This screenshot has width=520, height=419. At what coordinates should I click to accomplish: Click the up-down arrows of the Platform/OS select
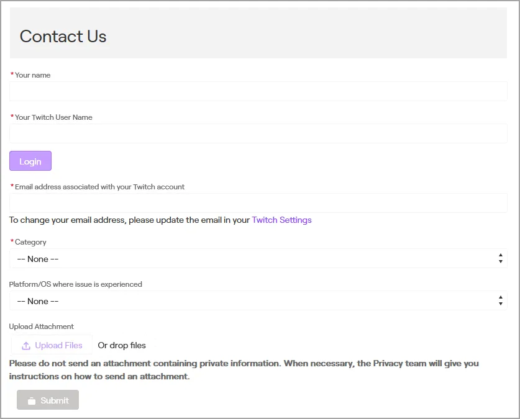500,301
